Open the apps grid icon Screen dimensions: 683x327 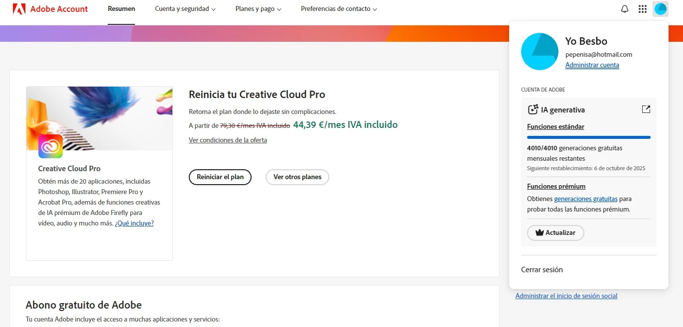(643, 9)
